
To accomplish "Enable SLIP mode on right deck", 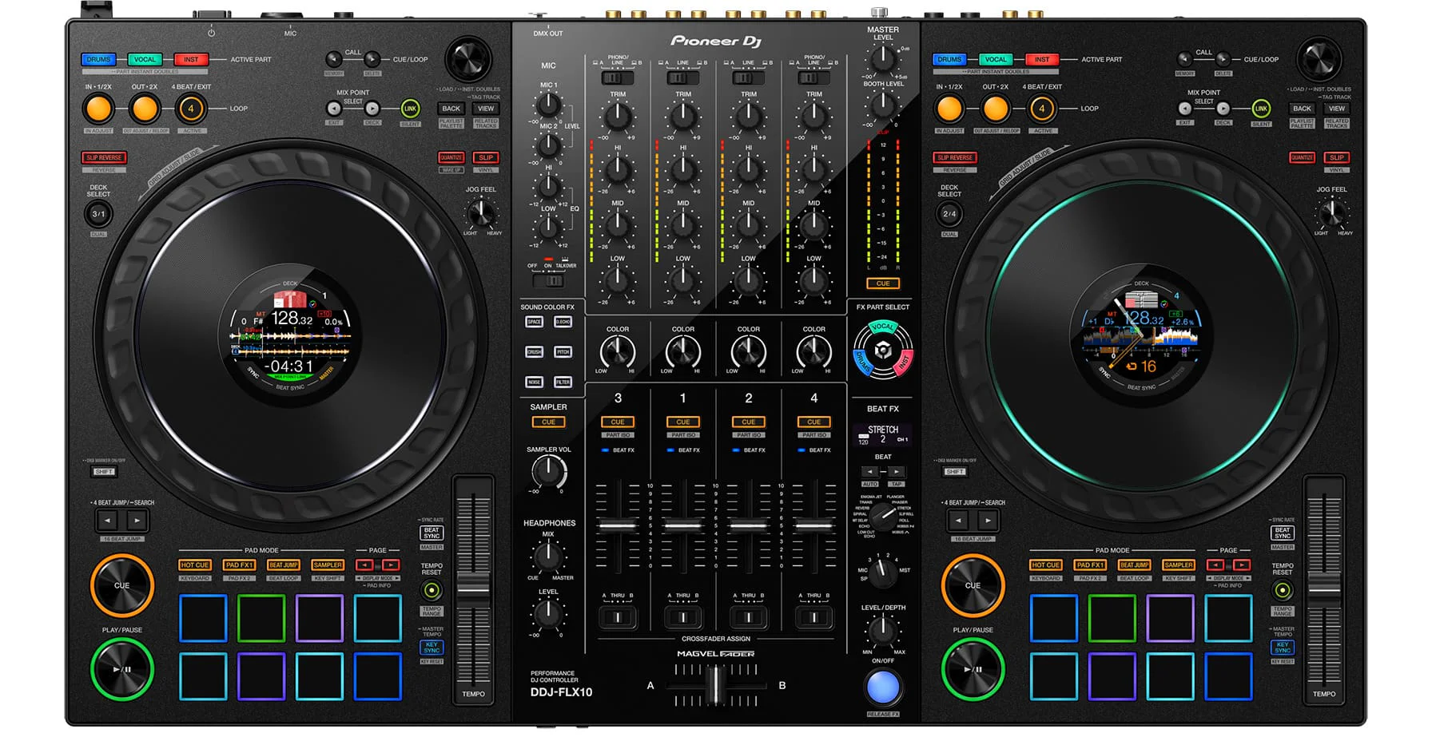I will click(x=1337, y=157).
